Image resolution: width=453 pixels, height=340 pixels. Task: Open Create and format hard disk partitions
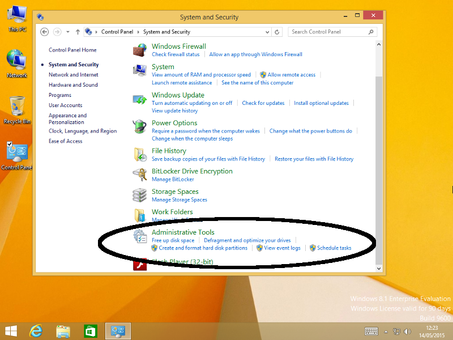pyautogui.click(x=203, y=248)
